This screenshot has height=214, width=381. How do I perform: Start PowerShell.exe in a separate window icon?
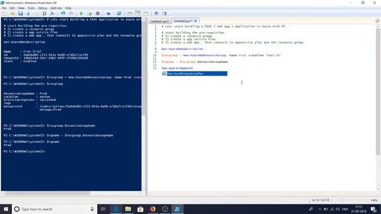point(119,14)
